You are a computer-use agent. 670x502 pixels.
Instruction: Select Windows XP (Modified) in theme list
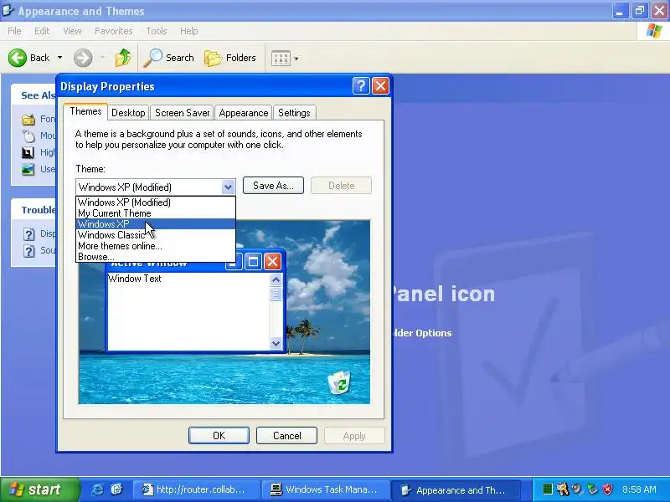156,202
